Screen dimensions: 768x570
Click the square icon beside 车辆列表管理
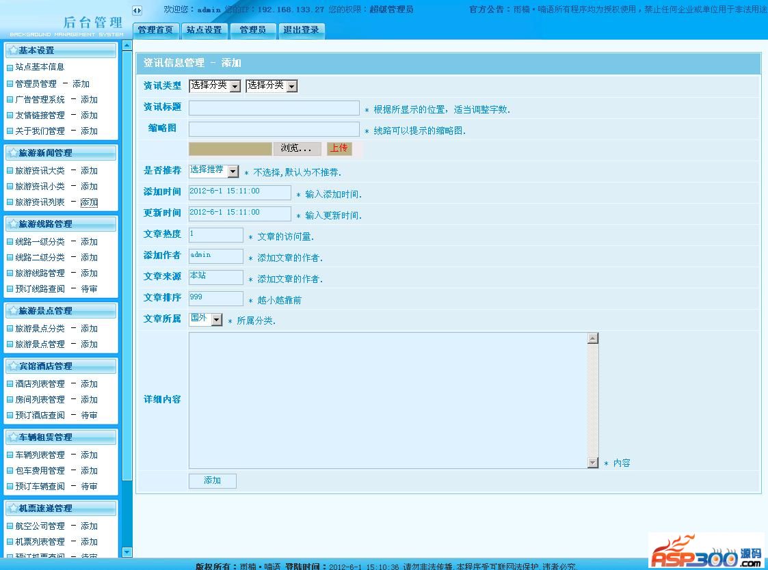click(x=10, y=455)
